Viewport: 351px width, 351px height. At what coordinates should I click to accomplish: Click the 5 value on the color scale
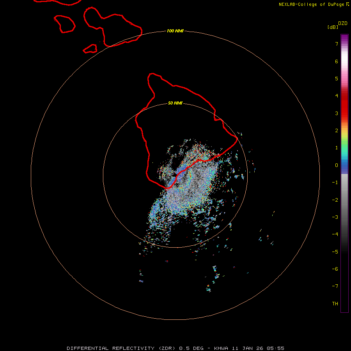click(337, 78)
